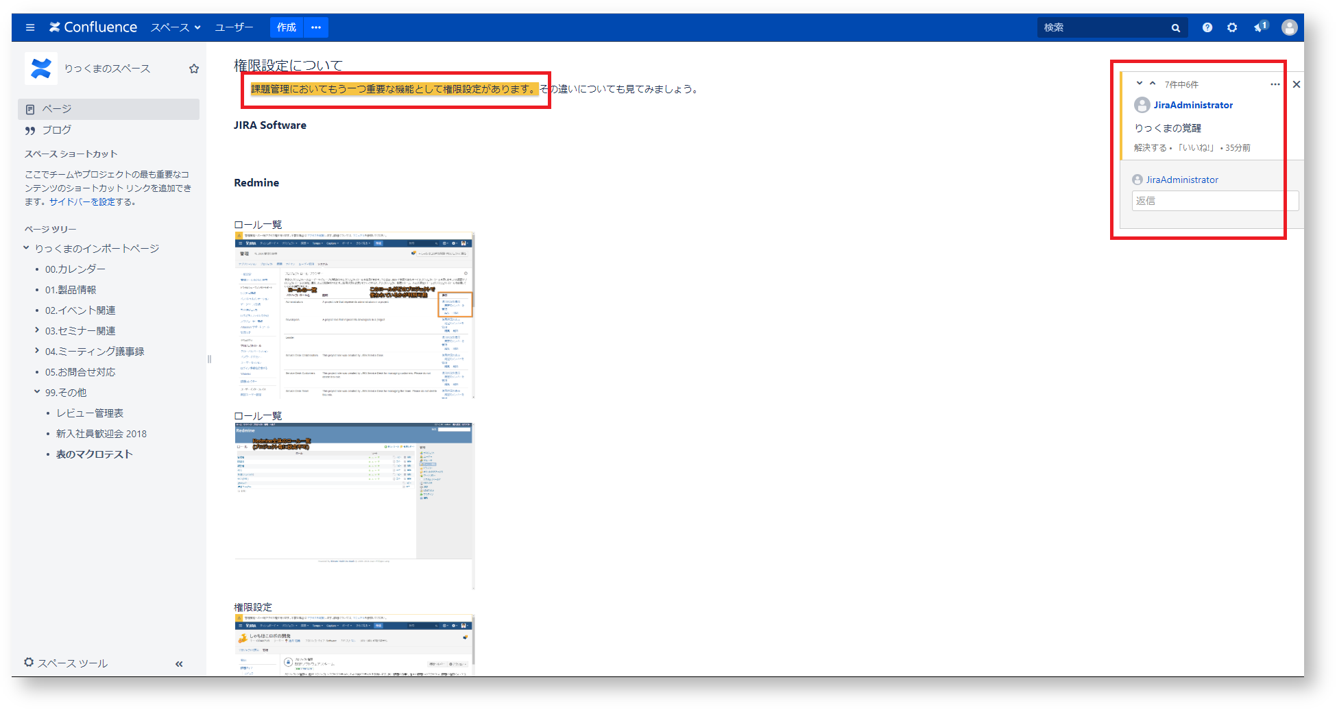Open the 新入社員歓迎会 2018 page
Viewport: 1337px width, 710px height.
[x=101, y=433]
